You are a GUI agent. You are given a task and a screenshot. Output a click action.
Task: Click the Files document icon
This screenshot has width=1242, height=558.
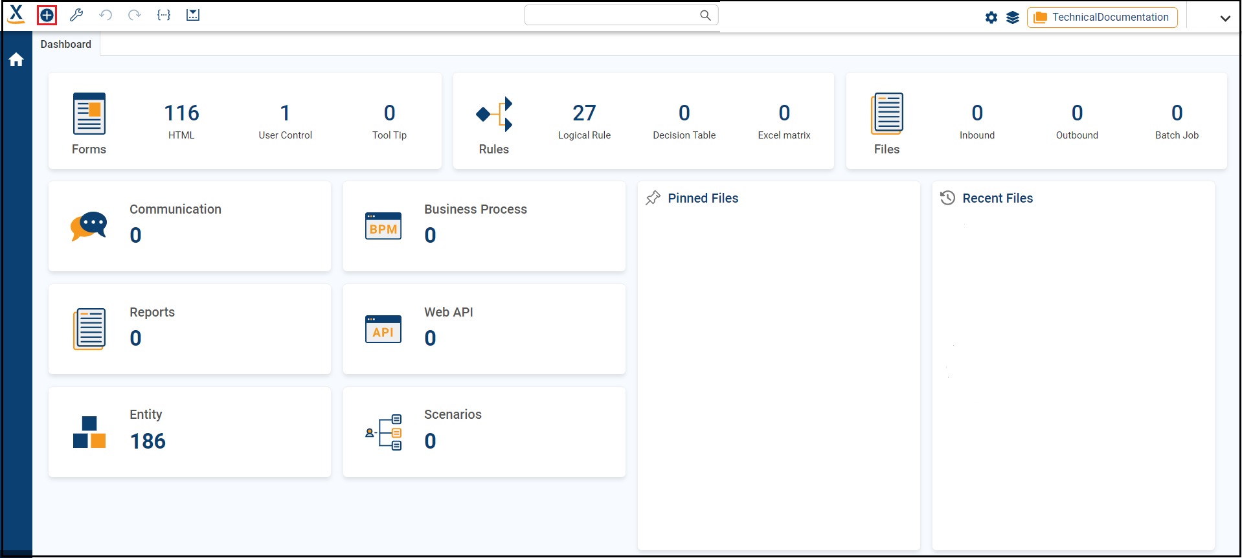(x=887, y=114)
